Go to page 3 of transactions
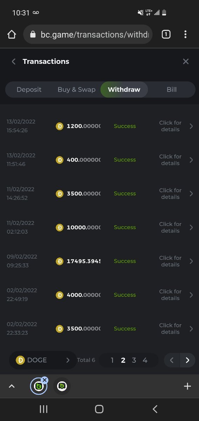 pos(134,360)
